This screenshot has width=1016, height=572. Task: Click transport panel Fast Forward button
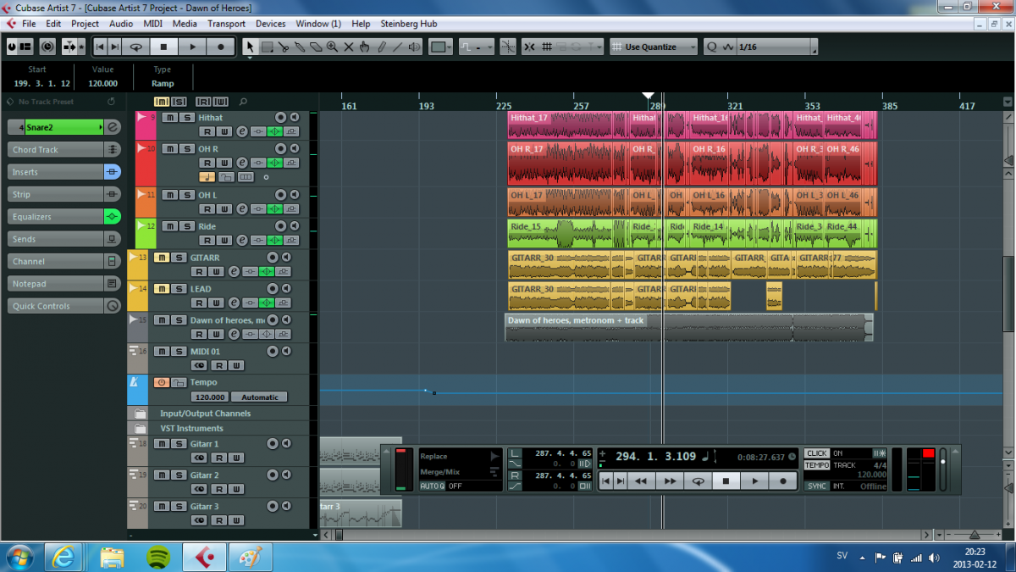670,481
